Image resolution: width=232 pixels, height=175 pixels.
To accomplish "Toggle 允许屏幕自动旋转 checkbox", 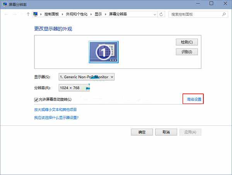I will coord(36,100).
